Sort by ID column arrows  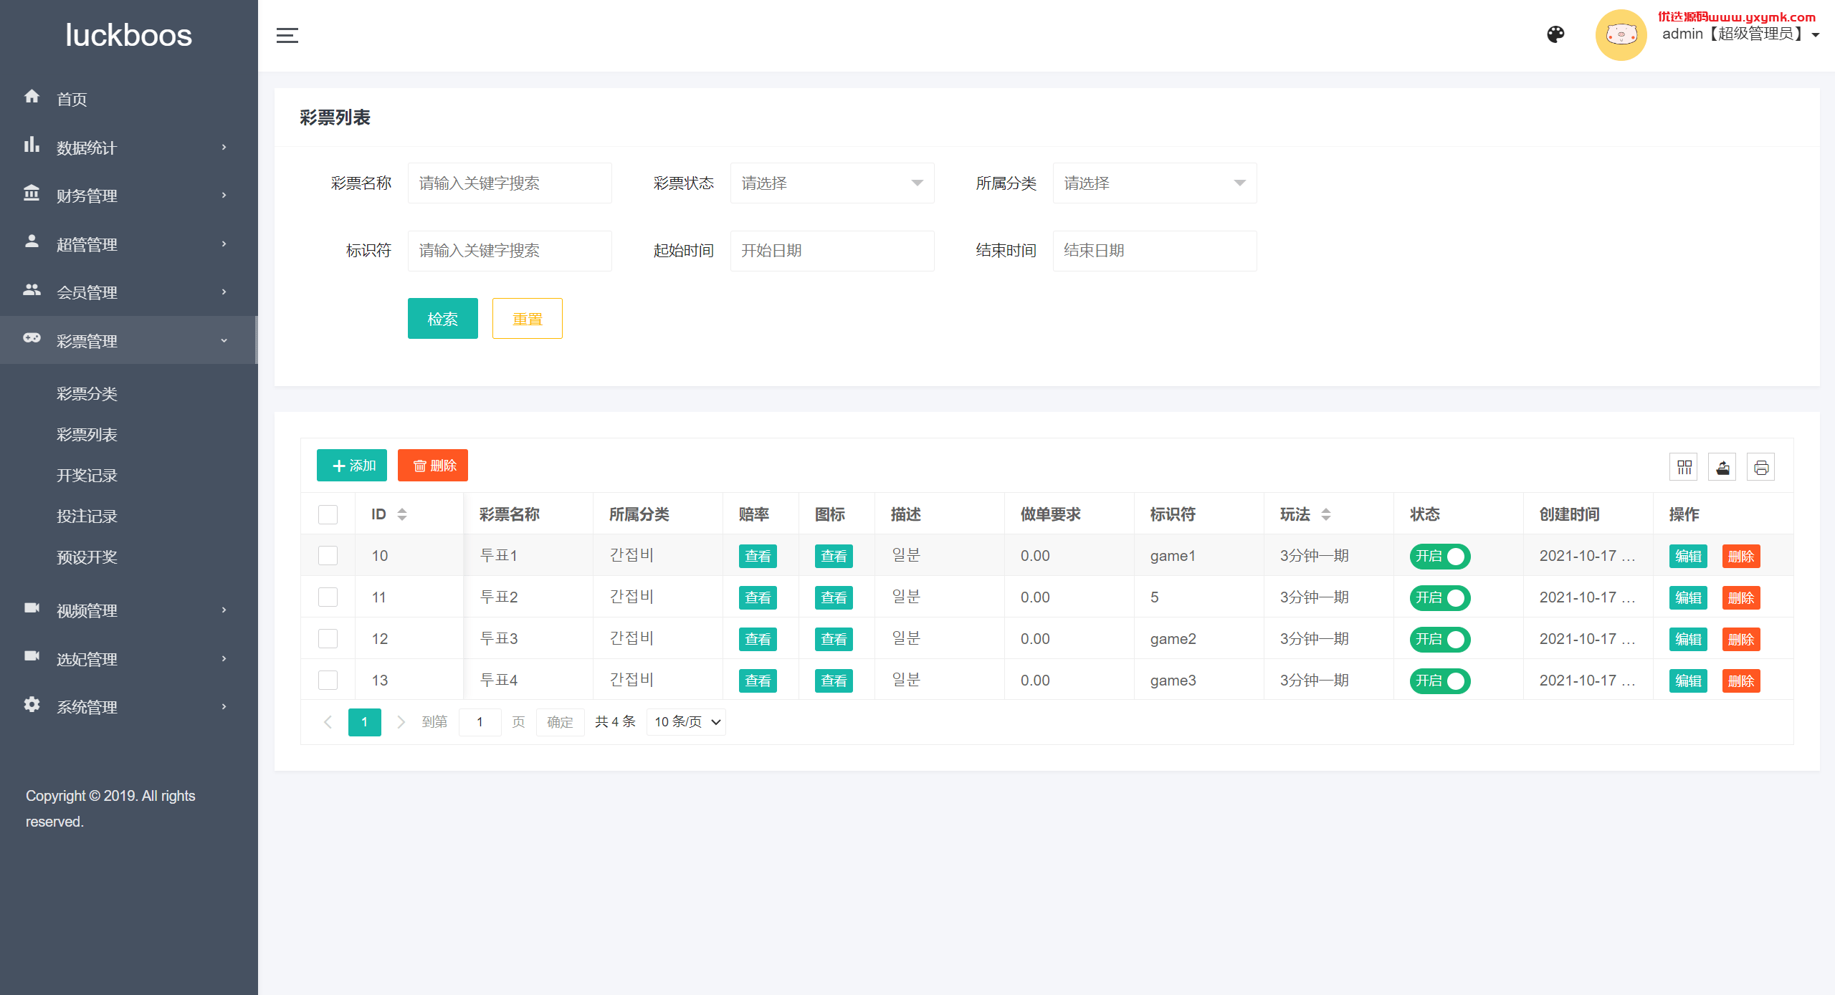[402, 514]
